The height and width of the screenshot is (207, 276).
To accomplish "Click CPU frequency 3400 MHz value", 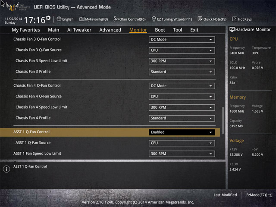I will [237, 53].
